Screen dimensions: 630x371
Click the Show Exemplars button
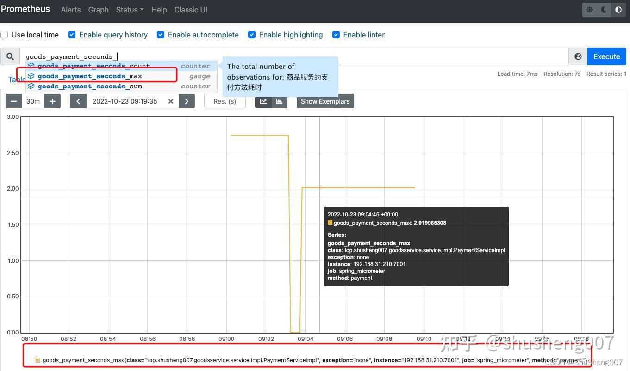click(325, 101)
